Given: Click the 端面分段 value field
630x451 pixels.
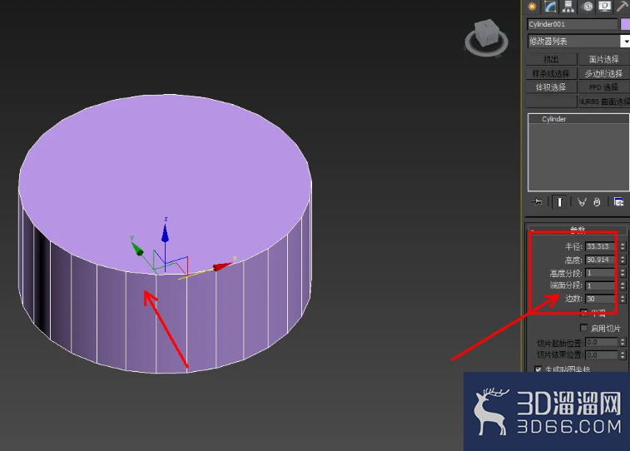Looking at the screenshot, I should 600,285.
